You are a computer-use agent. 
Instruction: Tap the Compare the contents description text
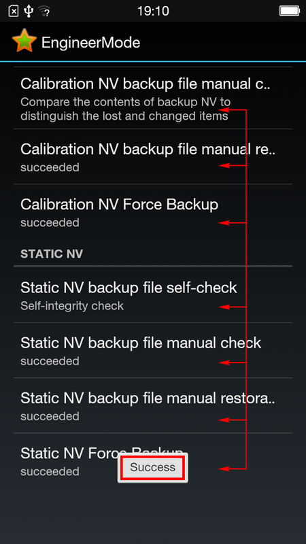coord(125,109)
